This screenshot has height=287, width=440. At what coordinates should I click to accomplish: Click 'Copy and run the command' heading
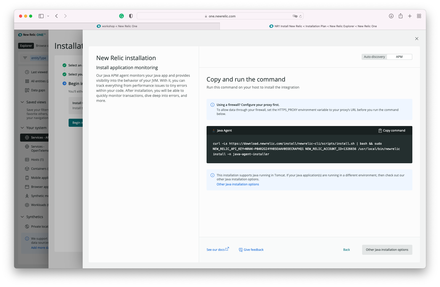tap(246, 79)
